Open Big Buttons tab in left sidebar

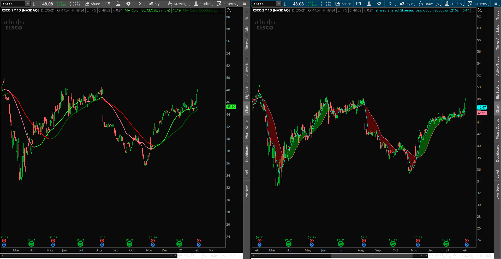tap(247, 90)
